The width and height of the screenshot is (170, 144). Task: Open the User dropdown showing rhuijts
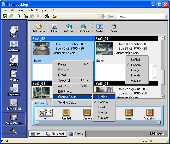[166, 16]
